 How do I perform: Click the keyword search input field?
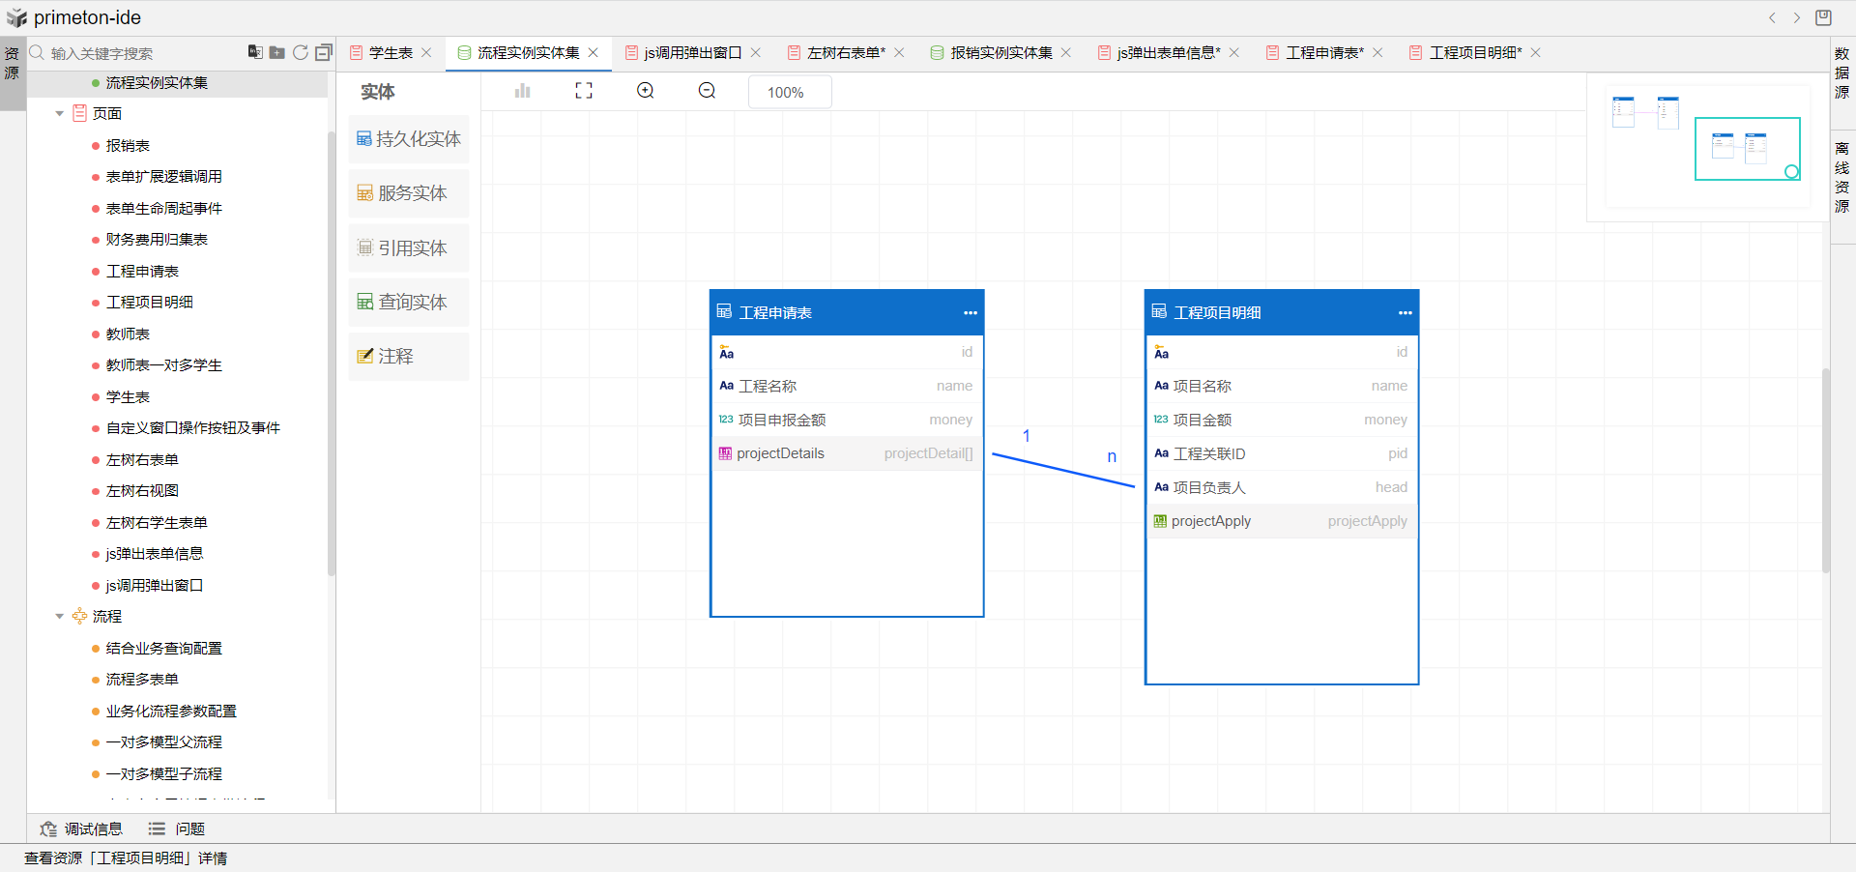(140, 53)
